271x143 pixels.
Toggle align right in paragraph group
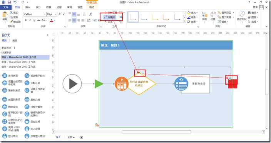click(78, 20)
